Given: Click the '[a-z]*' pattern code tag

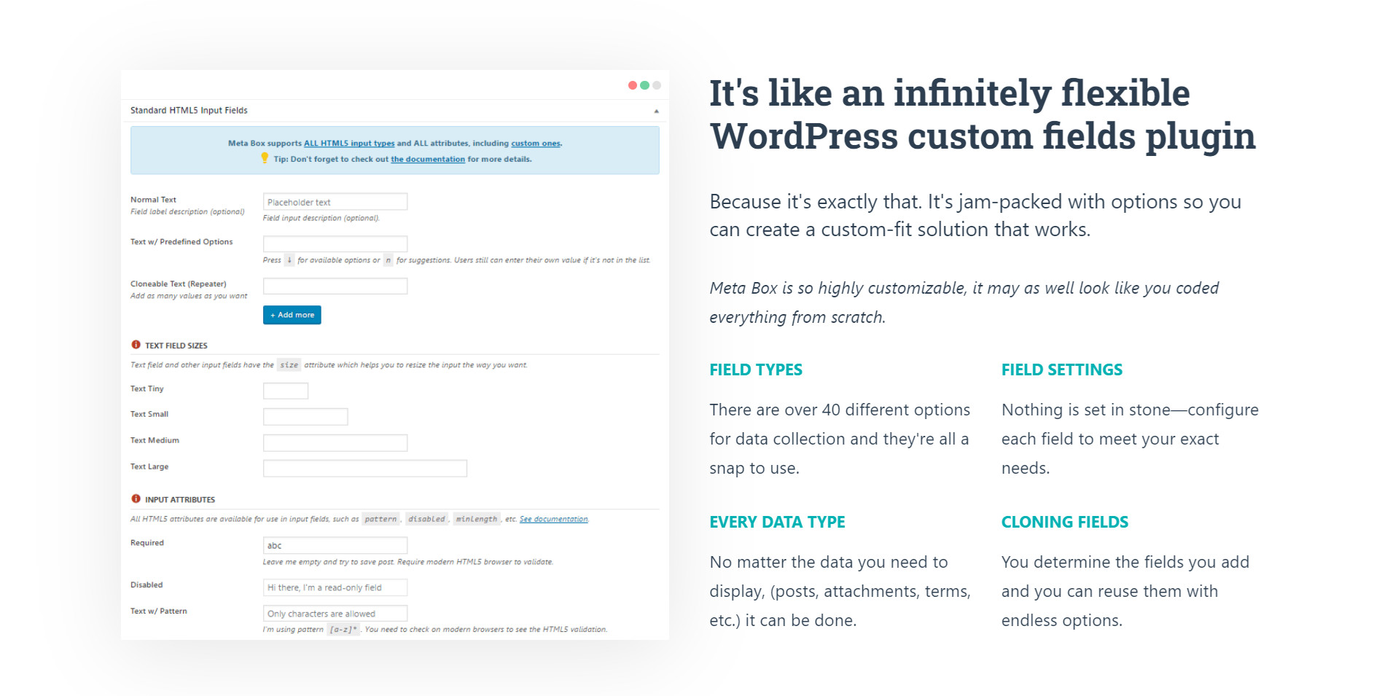Looking at the screenshot, I should (343, 630).
